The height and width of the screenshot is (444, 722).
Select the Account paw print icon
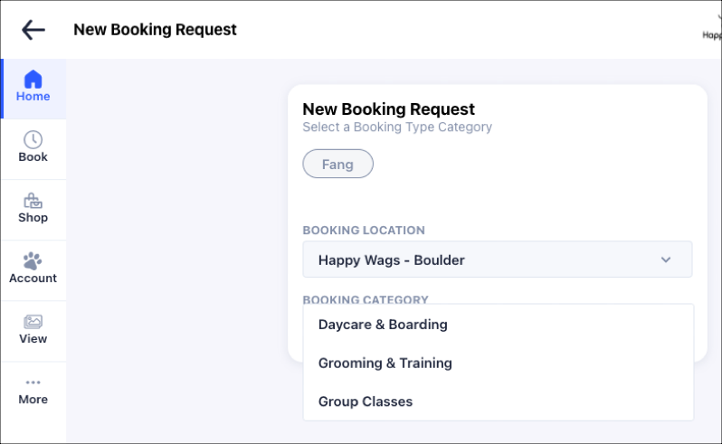coord(33,260)
